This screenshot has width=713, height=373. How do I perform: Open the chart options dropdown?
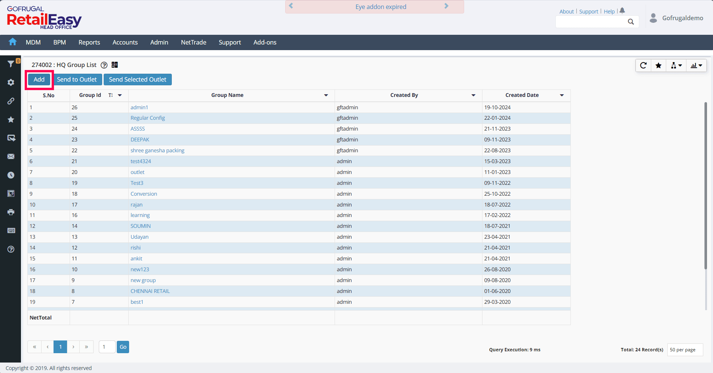pyautogui.click(x=696, y=65)
